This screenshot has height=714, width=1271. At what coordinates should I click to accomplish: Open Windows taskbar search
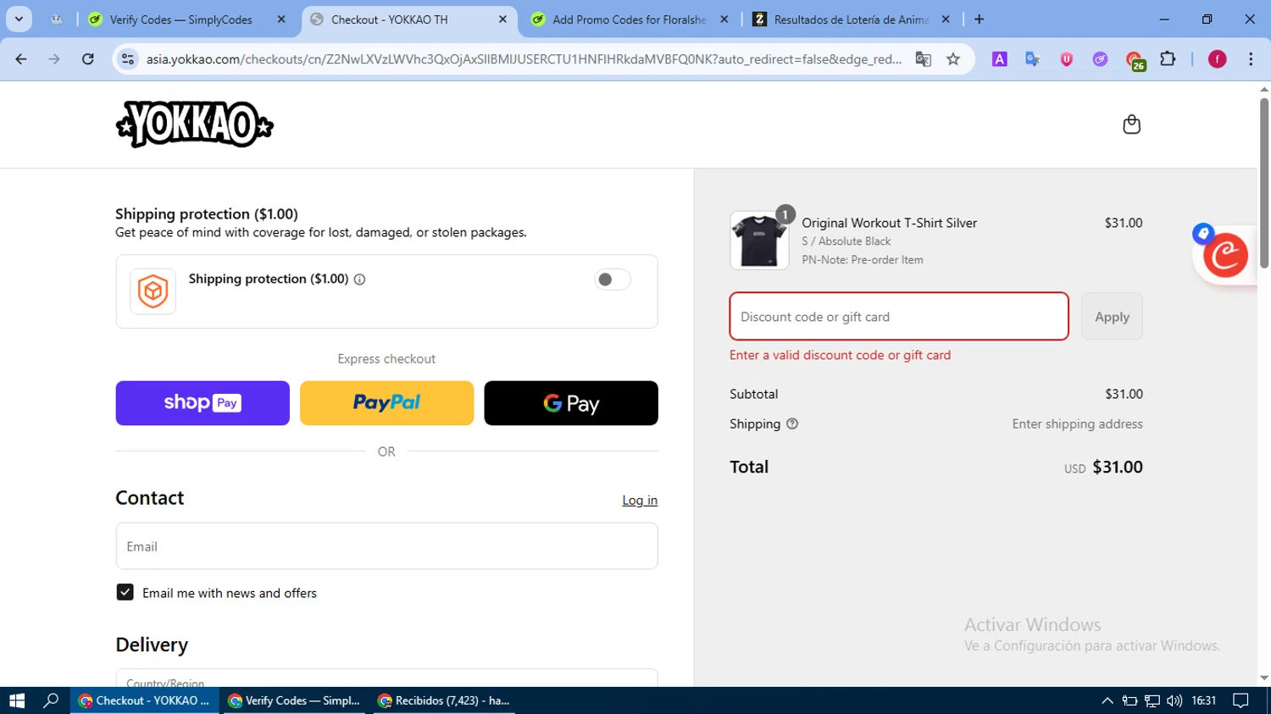[51, 700]
